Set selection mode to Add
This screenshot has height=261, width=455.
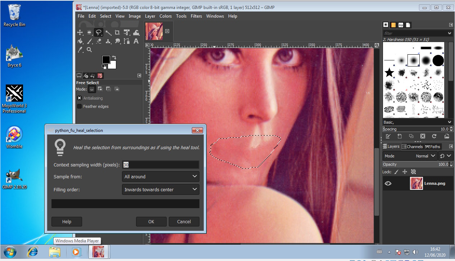(100, 89)
